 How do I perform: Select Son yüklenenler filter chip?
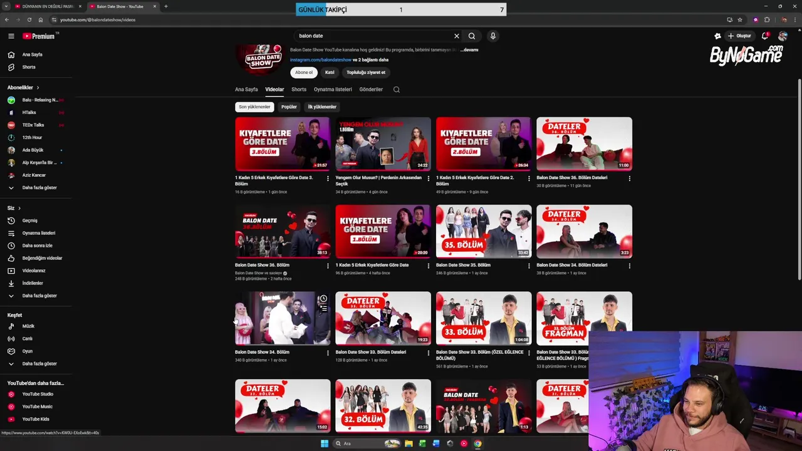click(x=254, y=107)
